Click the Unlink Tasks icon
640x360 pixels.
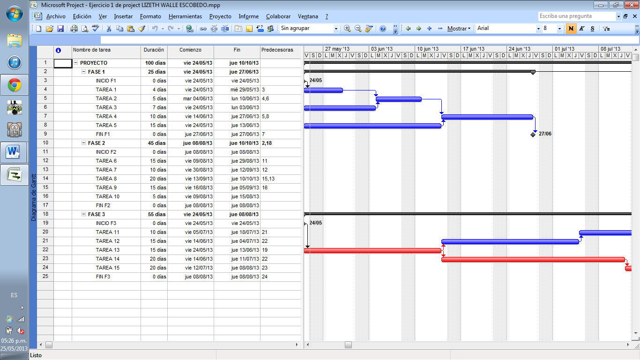213,28
